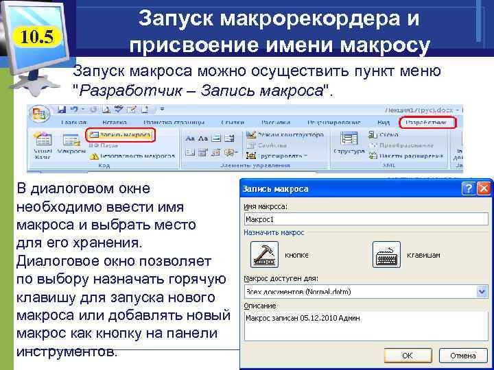This screenshot has width=494, height=370.
Task: Open the Visual Basic editor
Action: pyautogui.click(x=43, y=145)
